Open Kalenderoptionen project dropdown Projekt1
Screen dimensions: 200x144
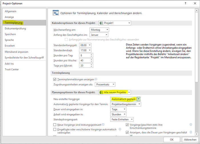(x=115, y=23)
